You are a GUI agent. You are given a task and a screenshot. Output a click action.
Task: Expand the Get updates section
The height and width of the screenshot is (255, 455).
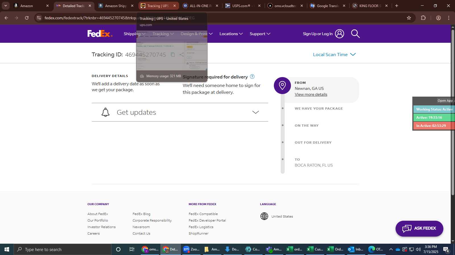(180, 112)
